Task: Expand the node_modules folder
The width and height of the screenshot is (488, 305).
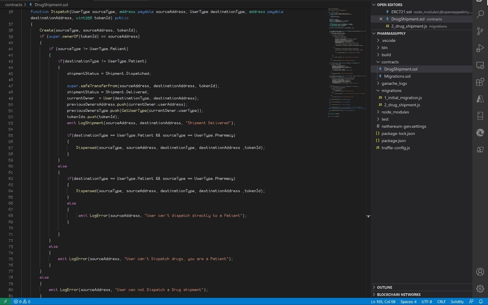Action: click(x=395, y=112)
